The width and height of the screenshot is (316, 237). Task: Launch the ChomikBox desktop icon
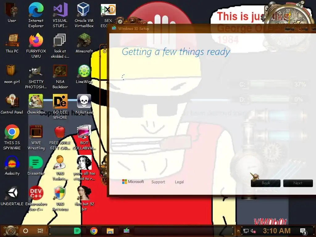[36, 104]
